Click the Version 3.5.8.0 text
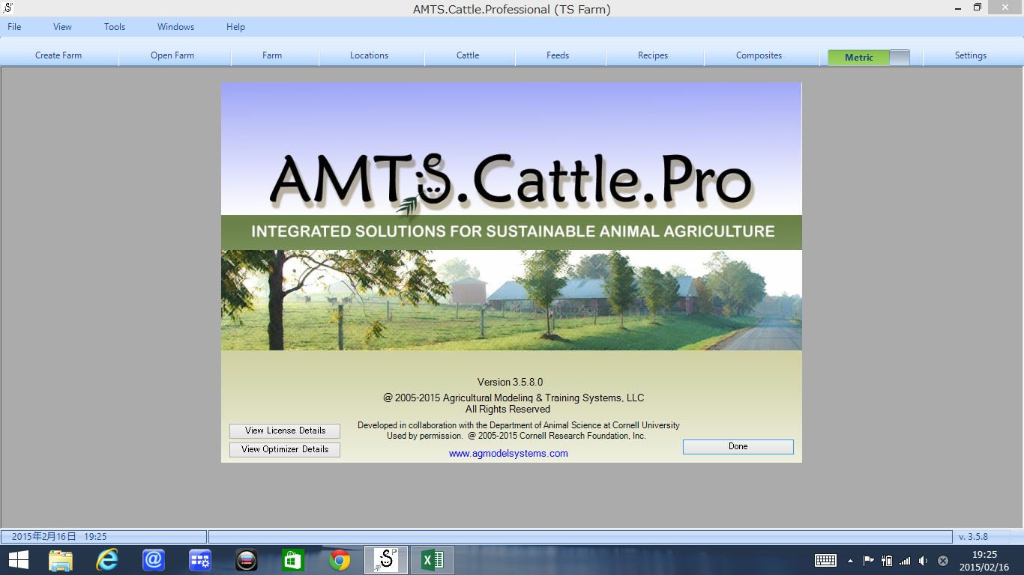The width and height of the screenshot is (1024, 575). [x=510, y=383]
